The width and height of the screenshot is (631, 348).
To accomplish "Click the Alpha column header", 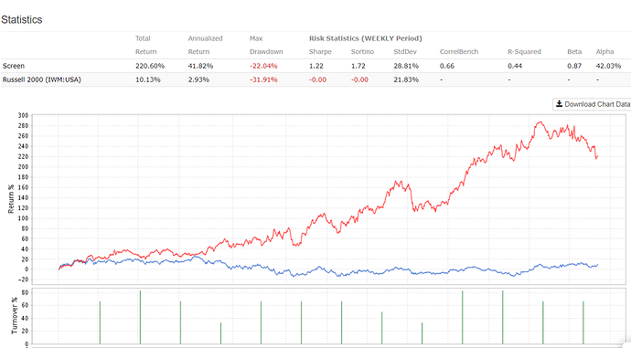I will pyautogui.click(x=604, y=52).
